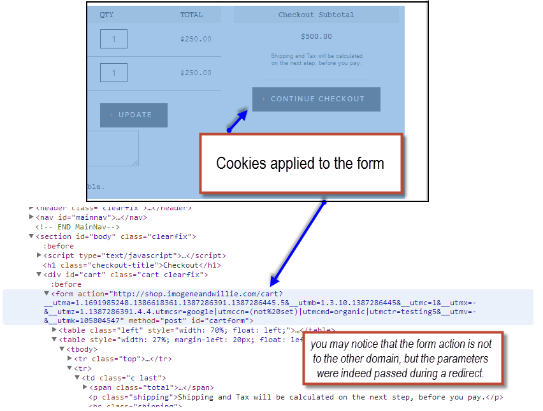Image resolution: width=543 pixels, height=411 pixels.
Task: Select the h1 class="checkout-title" line
Action: tap(132, 265)
